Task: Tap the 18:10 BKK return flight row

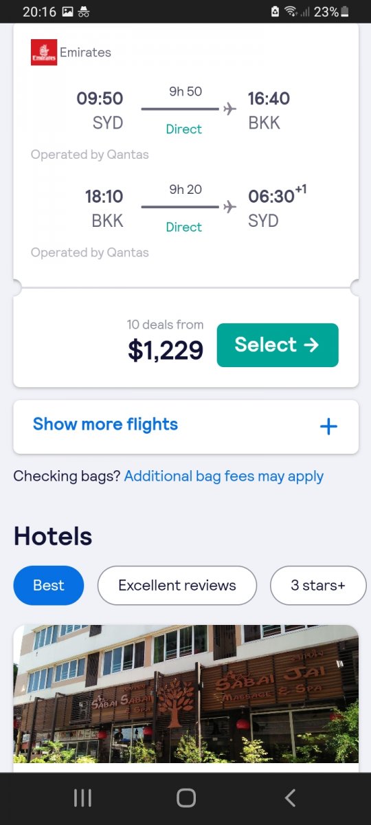Action: [x=186, y=209]
